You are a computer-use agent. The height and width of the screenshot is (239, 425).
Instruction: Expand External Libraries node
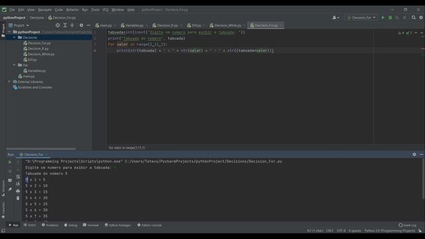[9, 82]
